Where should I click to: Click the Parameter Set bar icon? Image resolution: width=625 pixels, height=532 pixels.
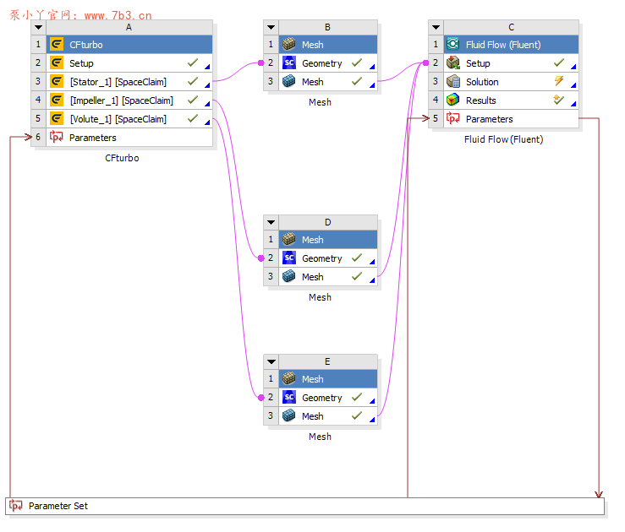pyautogui.click(x=16, y=506)
